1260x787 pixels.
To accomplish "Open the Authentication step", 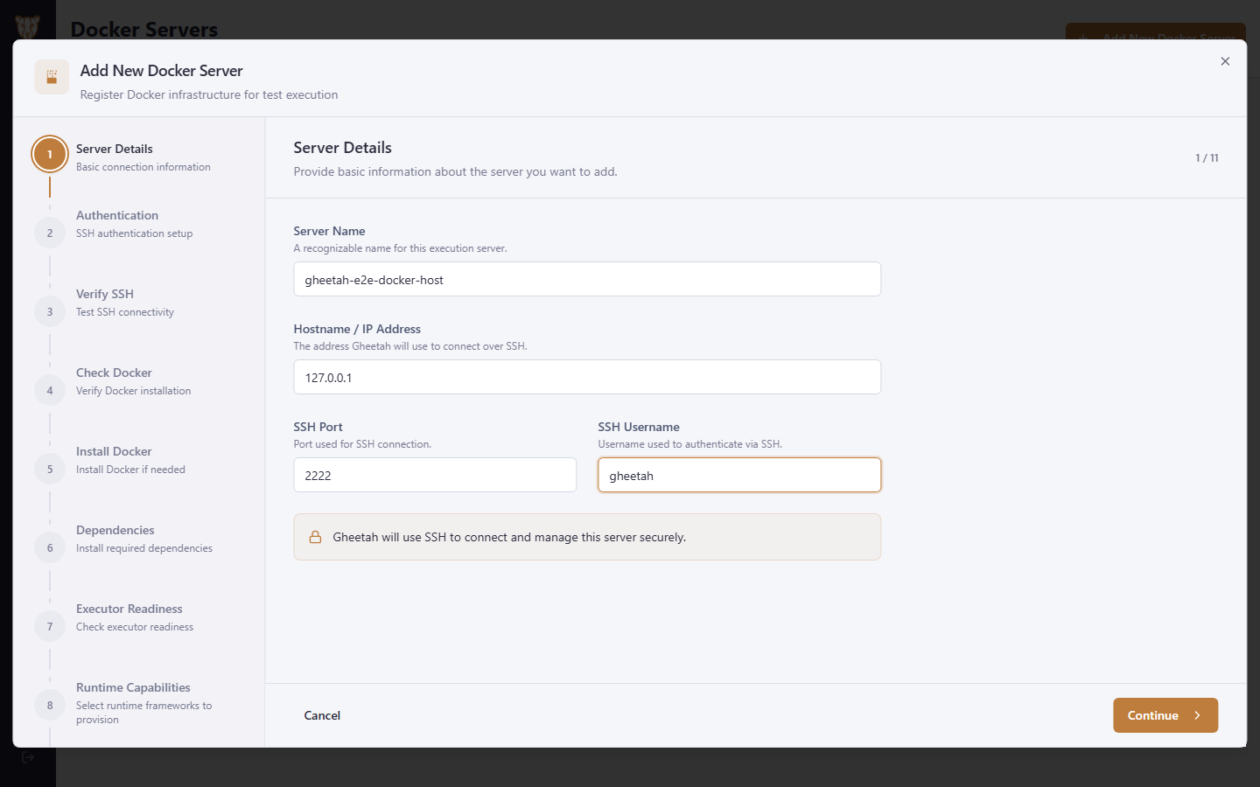I will (x=117, y=215).
